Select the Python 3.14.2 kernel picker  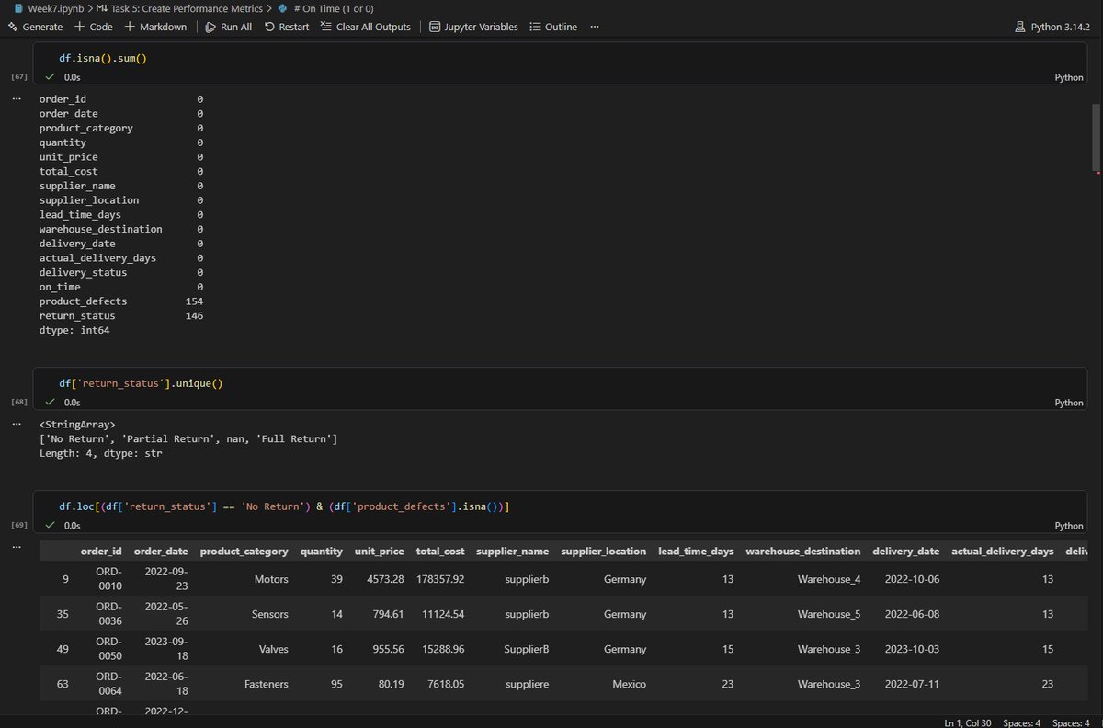coord(1052,27)
